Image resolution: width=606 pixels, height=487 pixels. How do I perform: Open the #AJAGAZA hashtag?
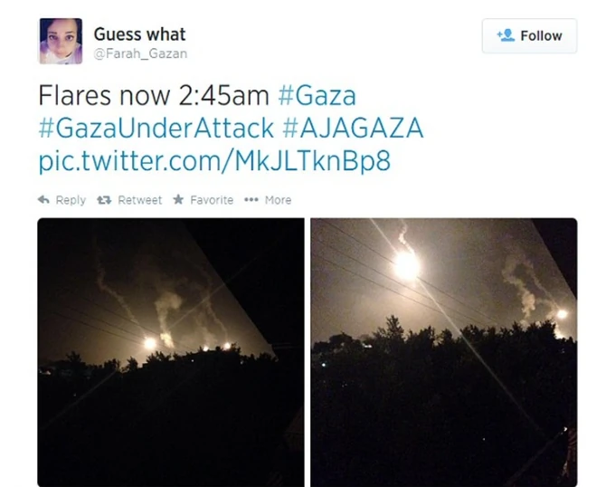[x=353, y=128]
